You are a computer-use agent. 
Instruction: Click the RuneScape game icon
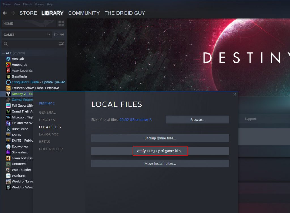[8, 129]
